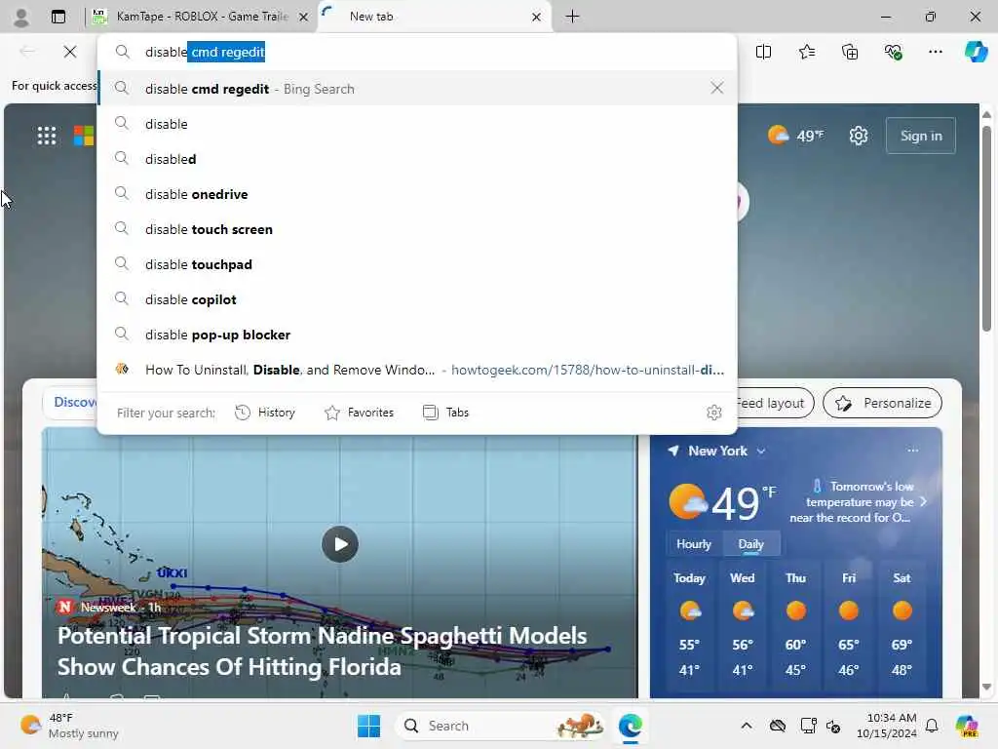Open the network display tray icon

(808, 726)
